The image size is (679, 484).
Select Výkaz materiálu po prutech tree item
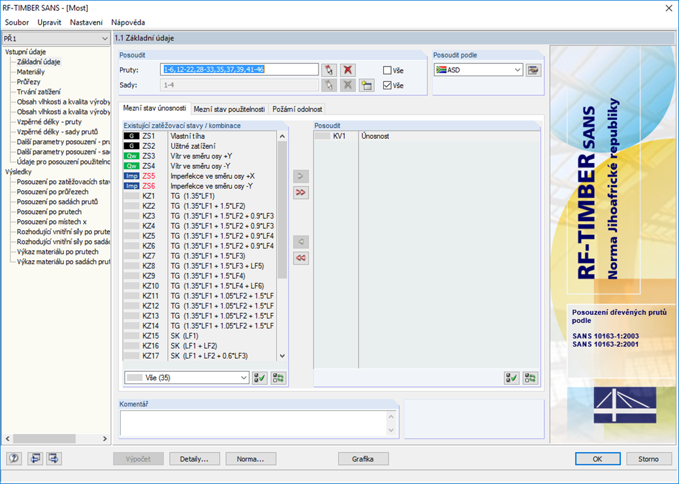tap(57, 252)
